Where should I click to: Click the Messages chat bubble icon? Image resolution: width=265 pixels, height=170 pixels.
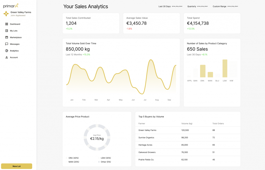click(x=7, y=44)
